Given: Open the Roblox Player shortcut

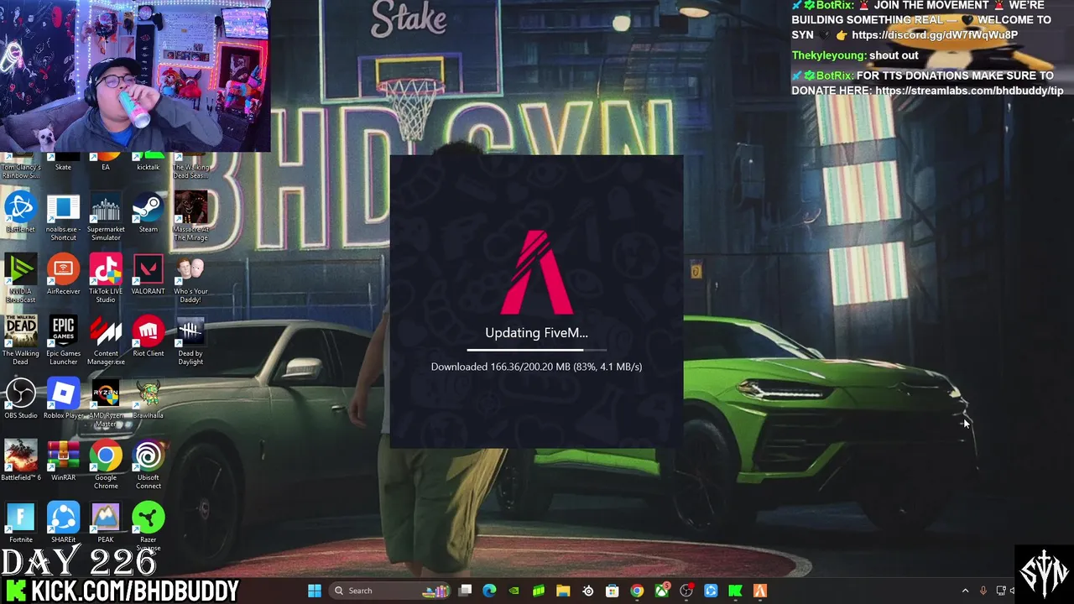Looking at the screenshot, I should coord(63,399).
